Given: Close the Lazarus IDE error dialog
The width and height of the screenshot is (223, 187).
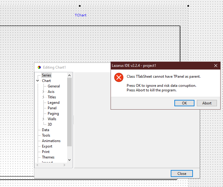Looking at the screenshot, I should [216, 66].
